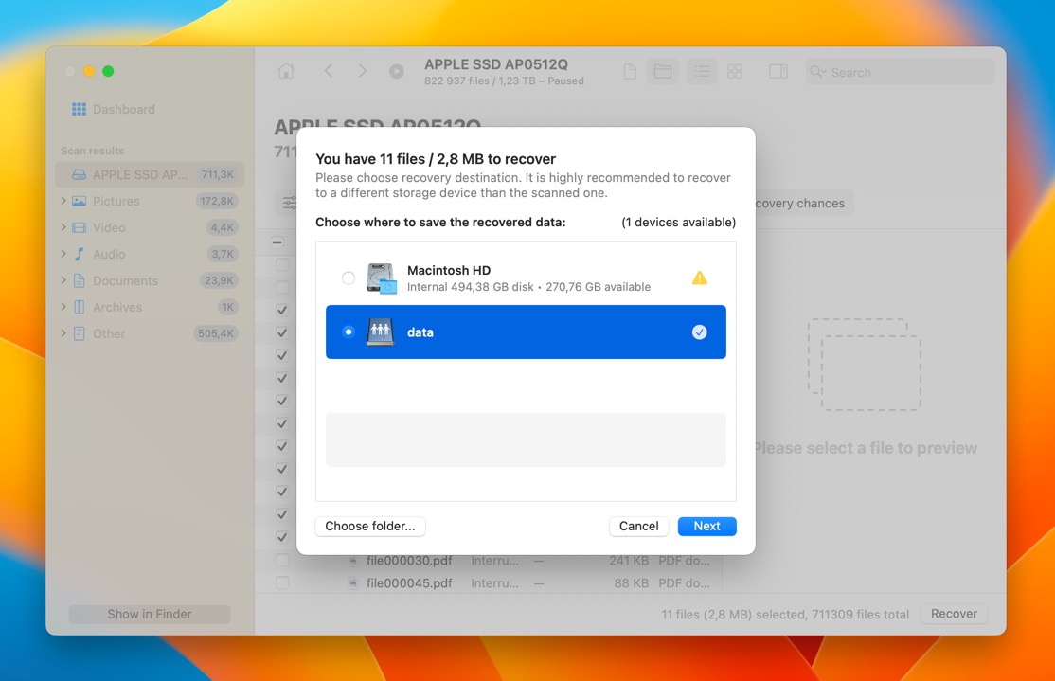
Task: Click the 711,3K badge on APPLE SSD
Action: 217,174
